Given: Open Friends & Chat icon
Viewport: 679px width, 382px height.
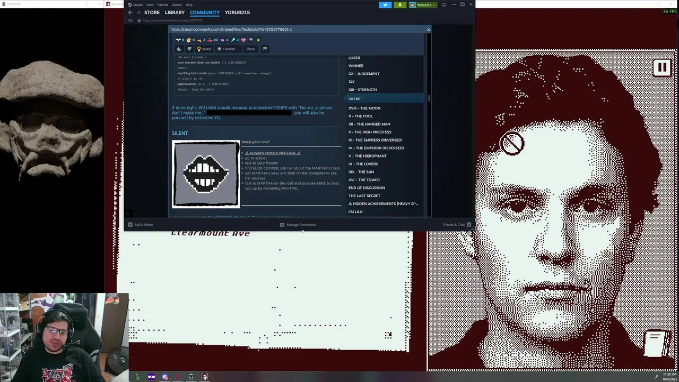Looking at the screenshot, I should (x=468, y=224).
